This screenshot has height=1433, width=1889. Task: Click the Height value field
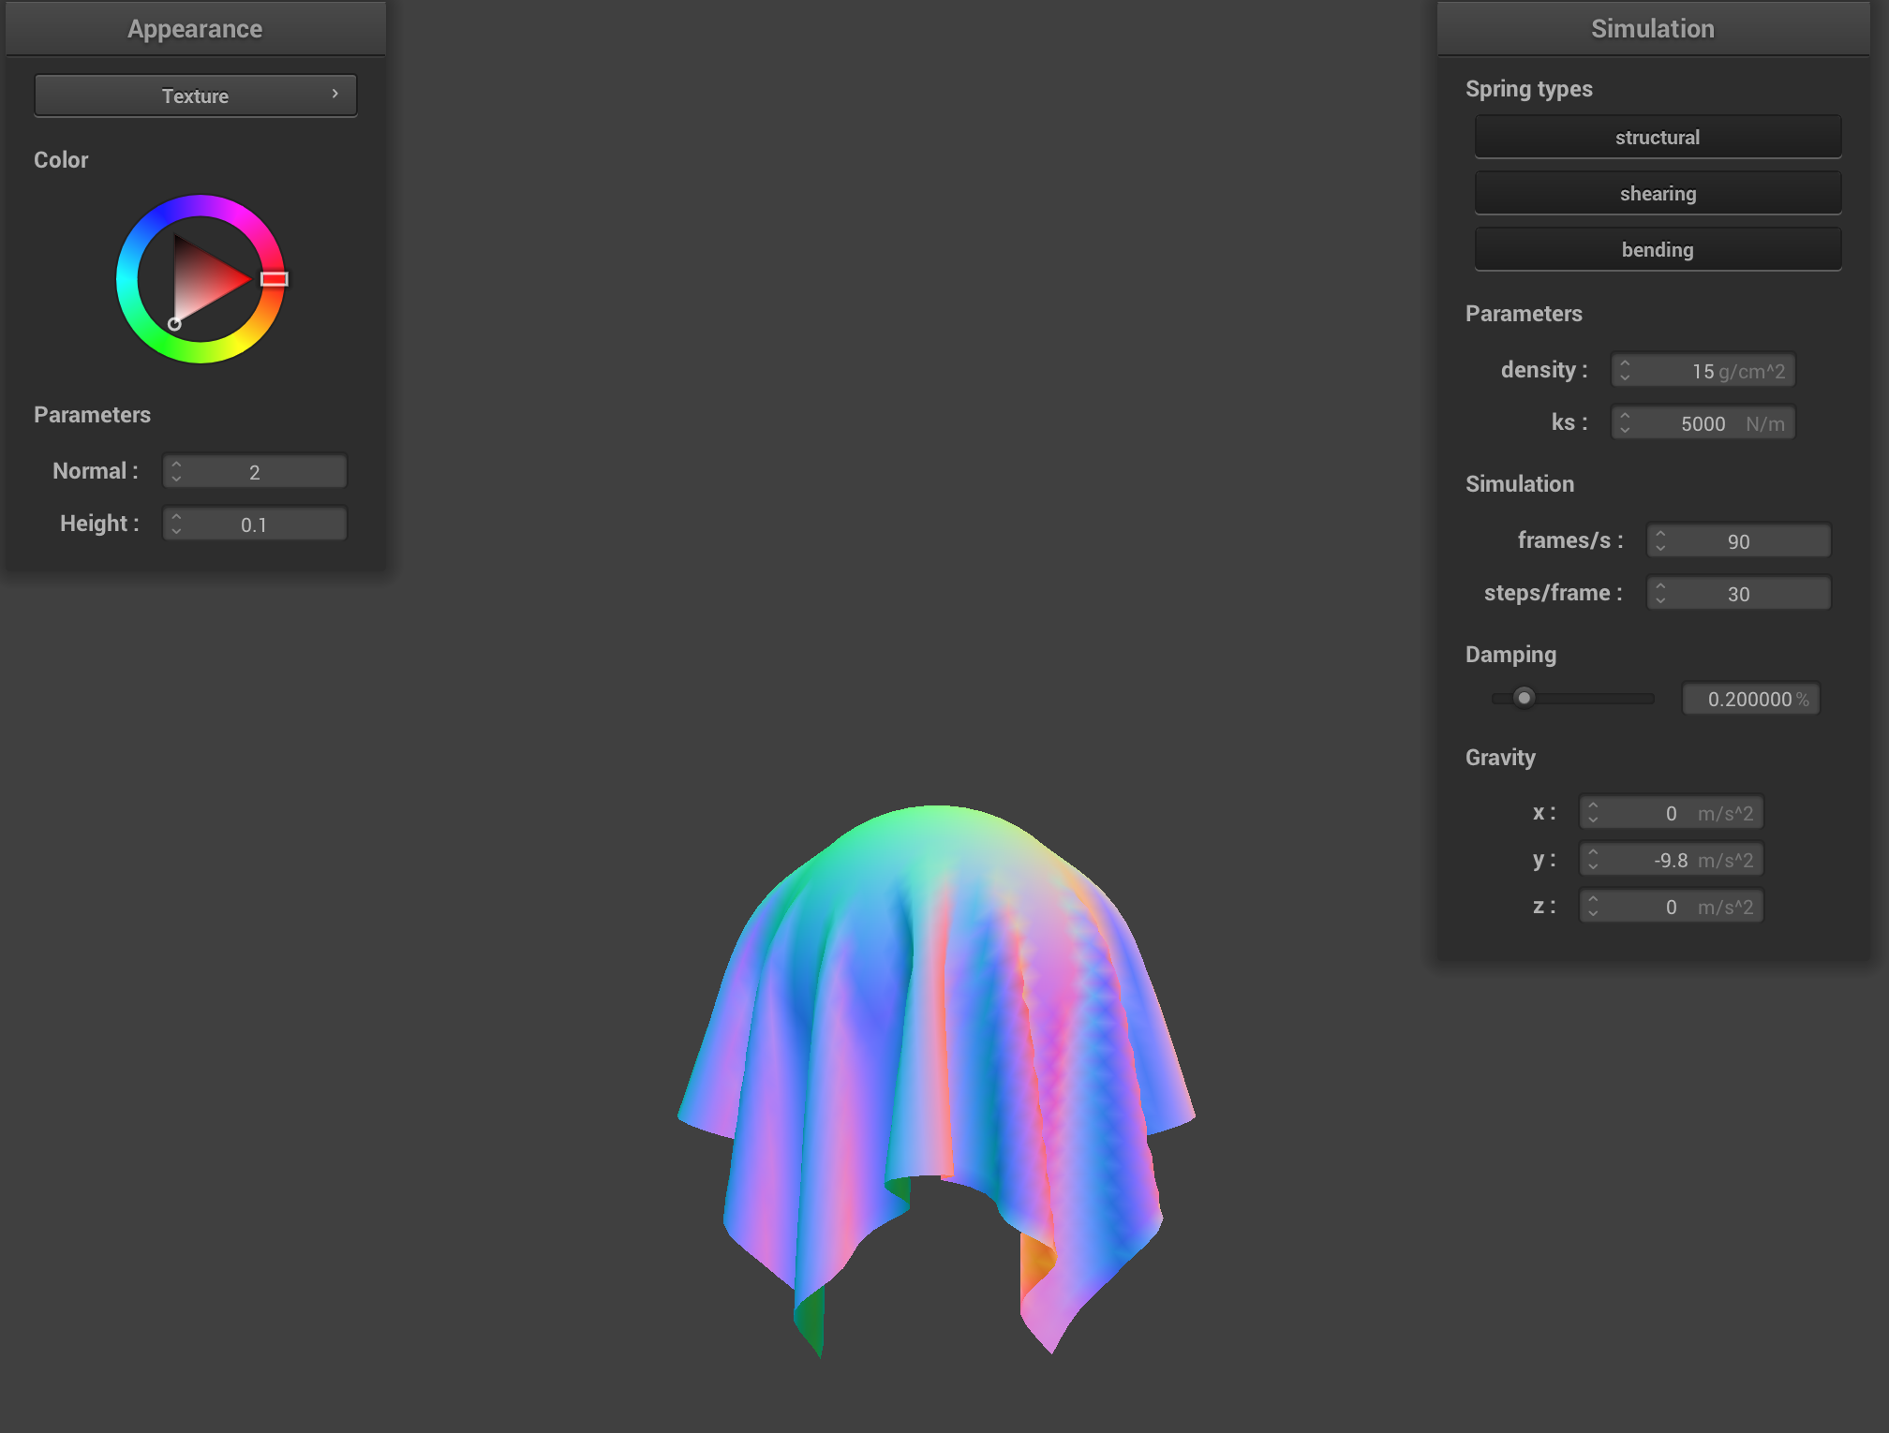pyautogui.click(x=255, y=524)
